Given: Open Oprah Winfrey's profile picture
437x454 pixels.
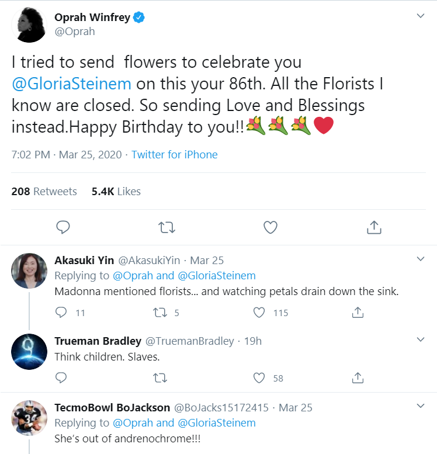Looking at the screenshot, I should click(x=29, y=25).
